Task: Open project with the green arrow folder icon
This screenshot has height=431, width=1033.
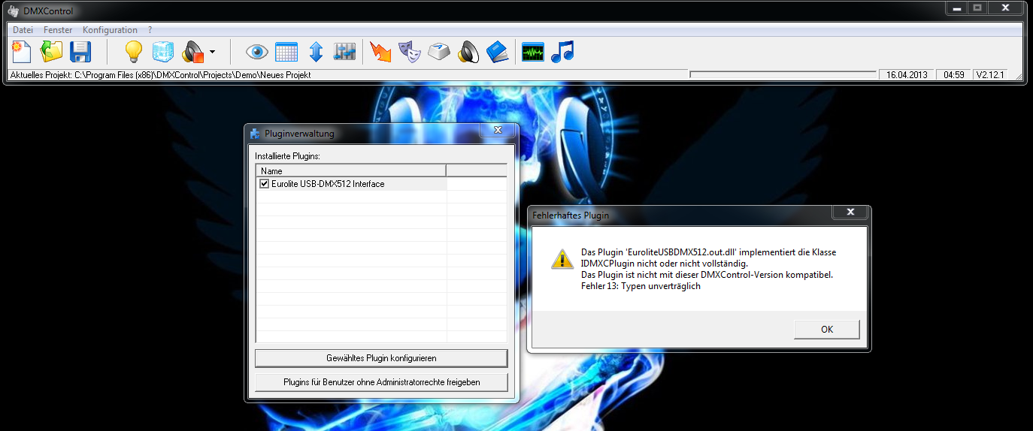Action: (51, 52)
